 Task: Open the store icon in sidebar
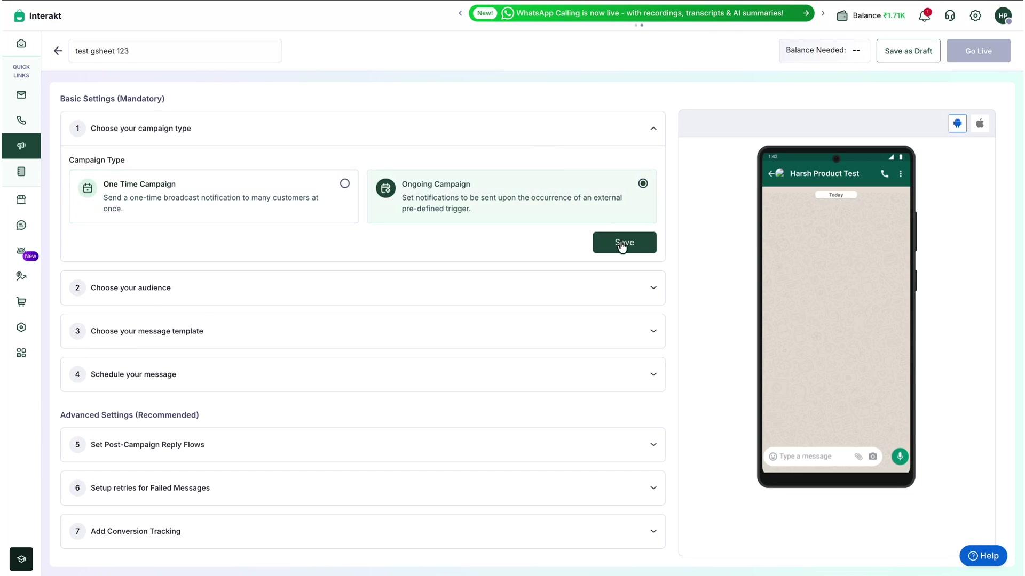coord(21,199)
